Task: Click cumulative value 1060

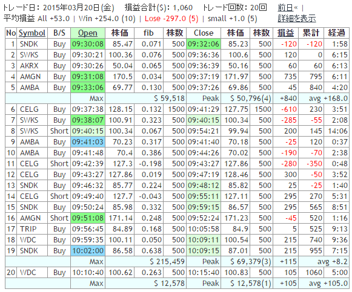Action: [x=314, y=273]
